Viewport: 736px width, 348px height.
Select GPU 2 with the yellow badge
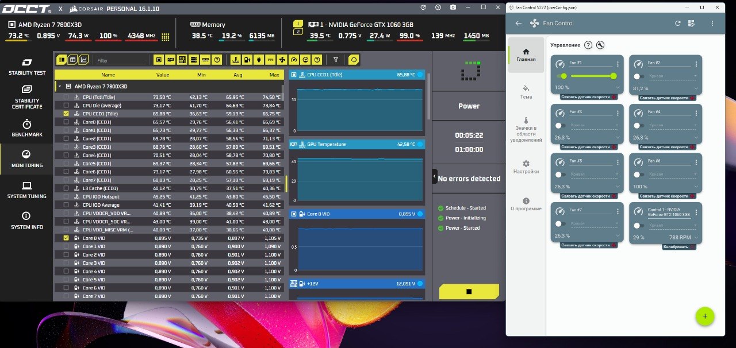click(298, 32)
